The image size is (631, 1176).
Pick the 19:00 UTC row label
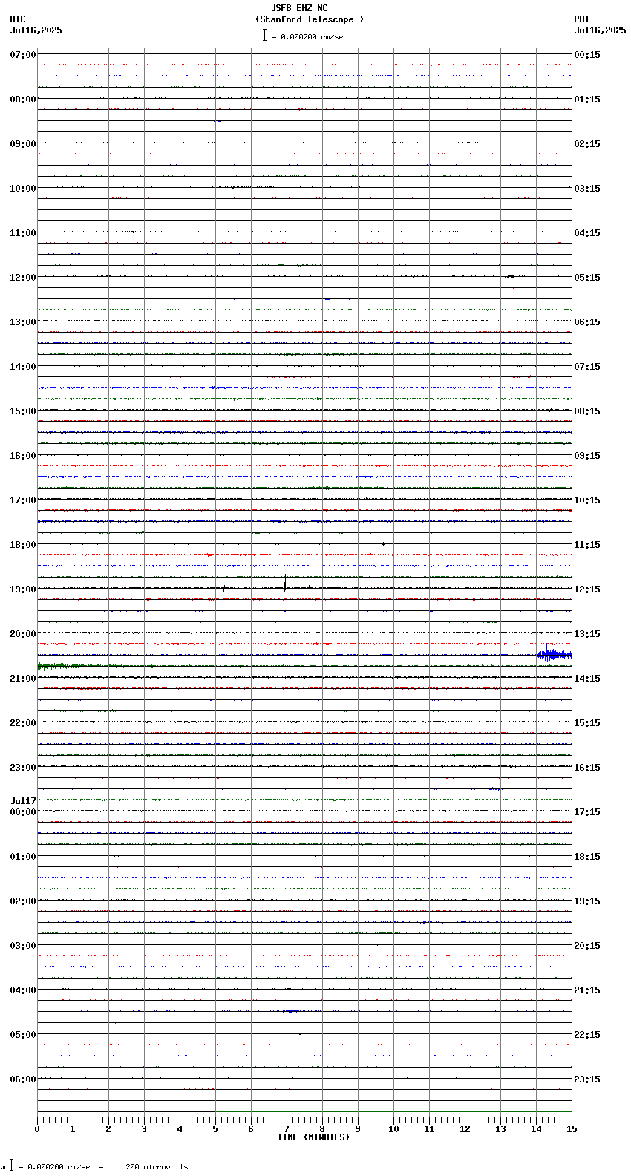[23, 589]
